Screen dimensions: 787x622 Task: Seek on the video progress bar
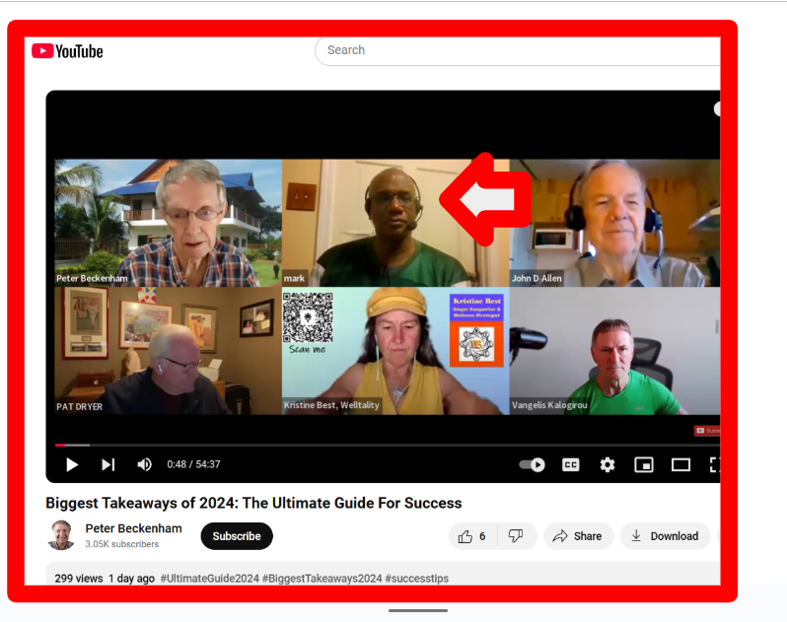tap(387, 445)
